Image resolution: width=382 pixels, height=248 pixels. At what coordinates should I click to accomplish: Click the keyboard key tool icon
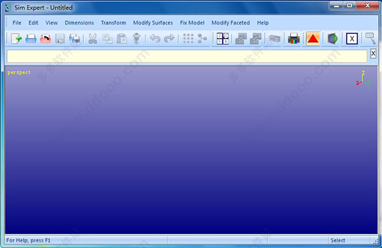[x=371, y=39]
